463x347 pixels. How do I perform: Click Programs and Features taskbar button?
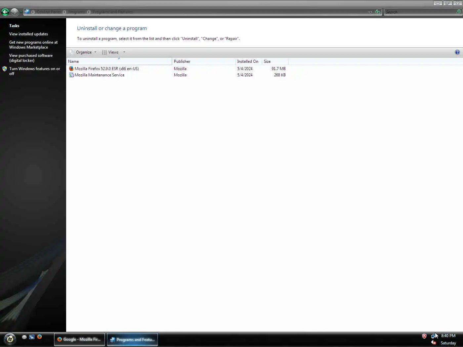click(132, 339)
